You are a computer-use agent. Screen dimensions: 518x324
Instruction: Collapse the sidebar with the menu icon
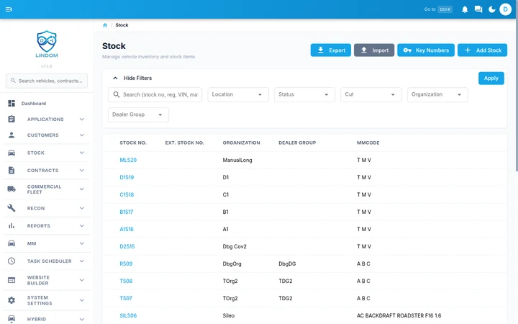tap(9, 9)
